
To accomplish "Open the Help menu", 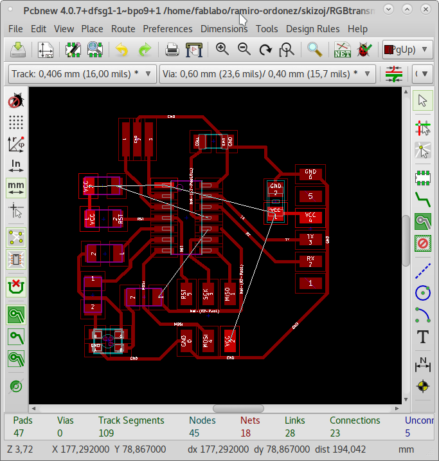I will click(357, 29).
